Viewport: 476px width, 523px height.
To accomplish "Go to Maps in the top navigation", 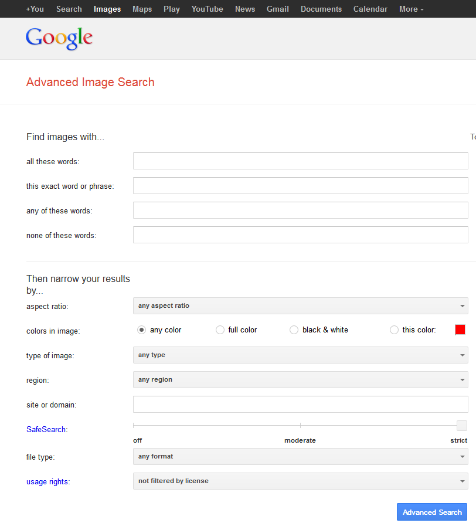I will 142,9.
